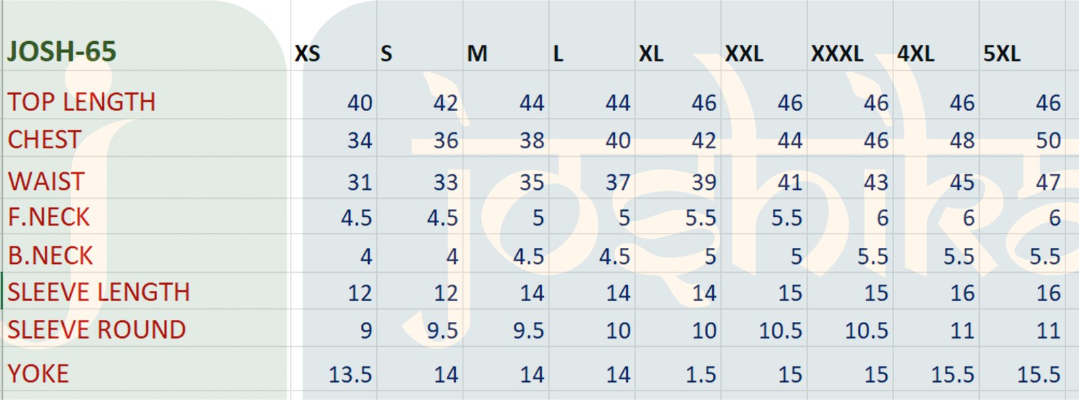
Task: Click the chest value 50 for 5XL
Action: (x=1048, y=141)
